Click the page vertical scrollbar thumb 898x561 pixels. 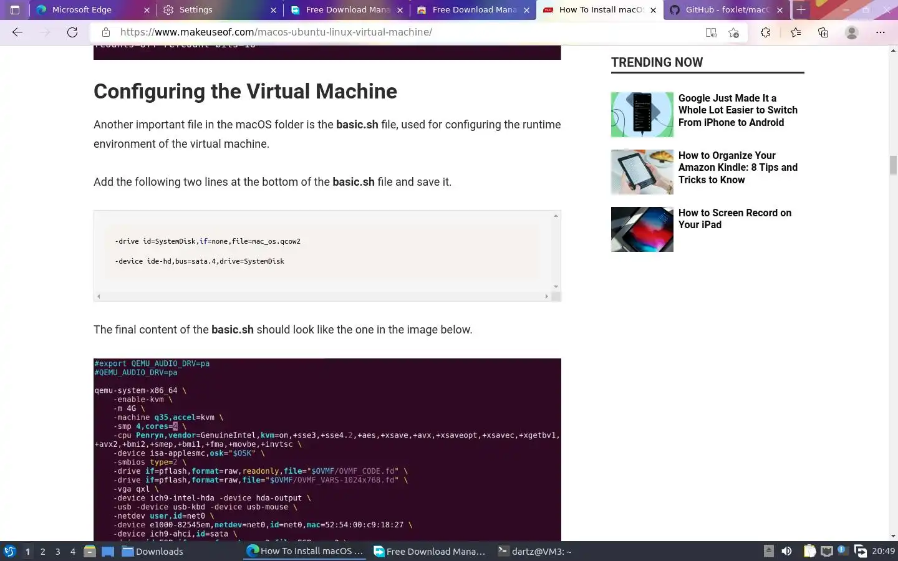893,165
